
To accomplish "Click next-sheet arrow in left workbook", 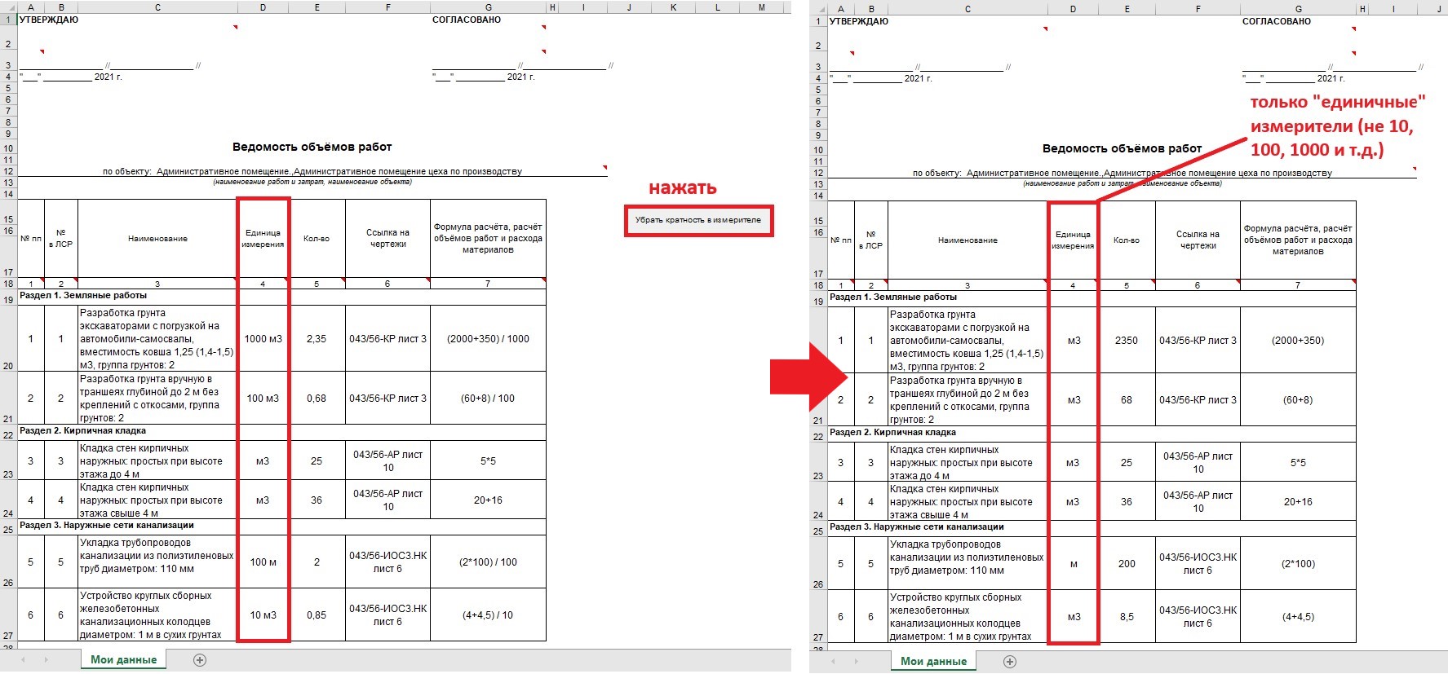I will 46,660.
